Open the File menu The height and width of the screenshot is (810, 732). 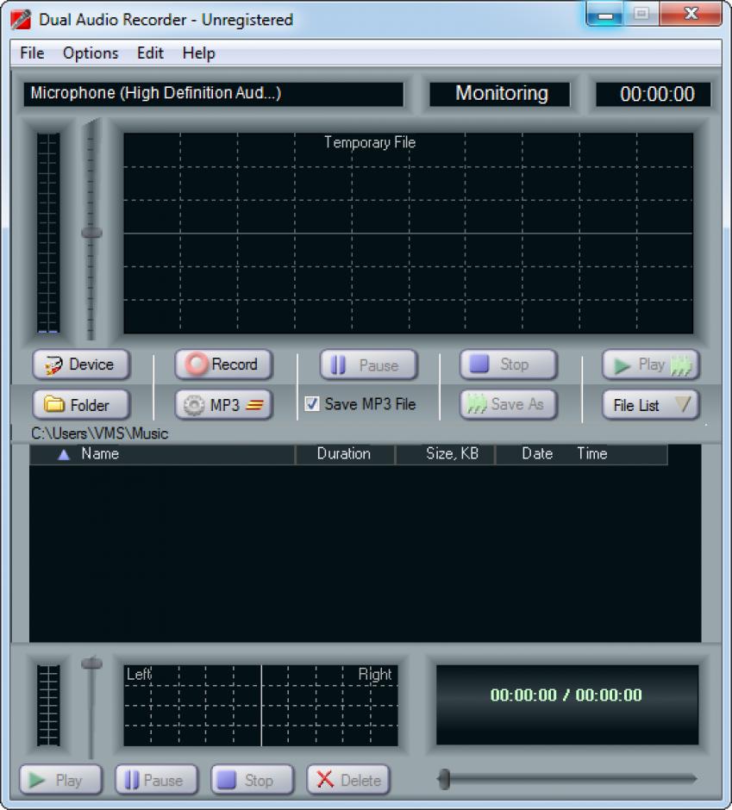point(32,53)
